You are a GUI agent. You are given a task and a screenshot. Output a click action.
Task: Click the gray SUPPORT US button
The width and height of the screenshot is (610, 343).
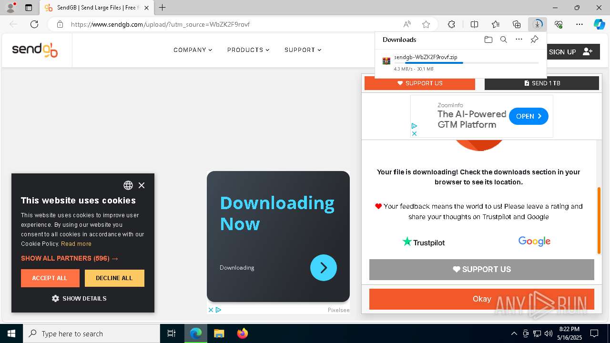coord(482,269)
